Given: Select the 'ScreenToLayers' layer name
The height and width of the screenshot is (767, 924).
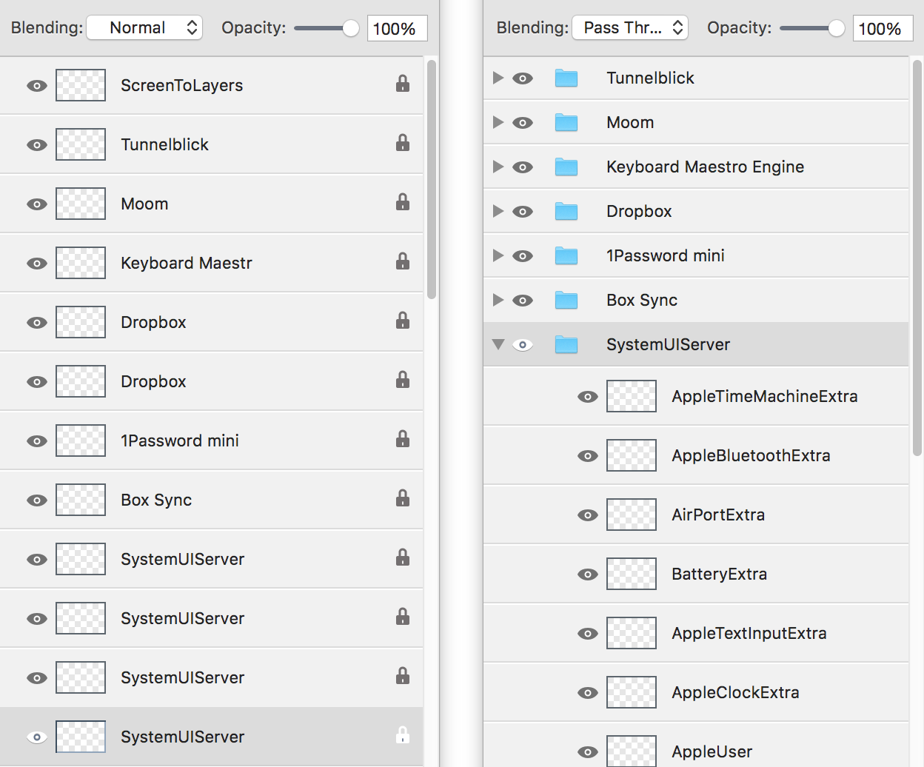Looking at the screenshot, I should tap(182, 86).
